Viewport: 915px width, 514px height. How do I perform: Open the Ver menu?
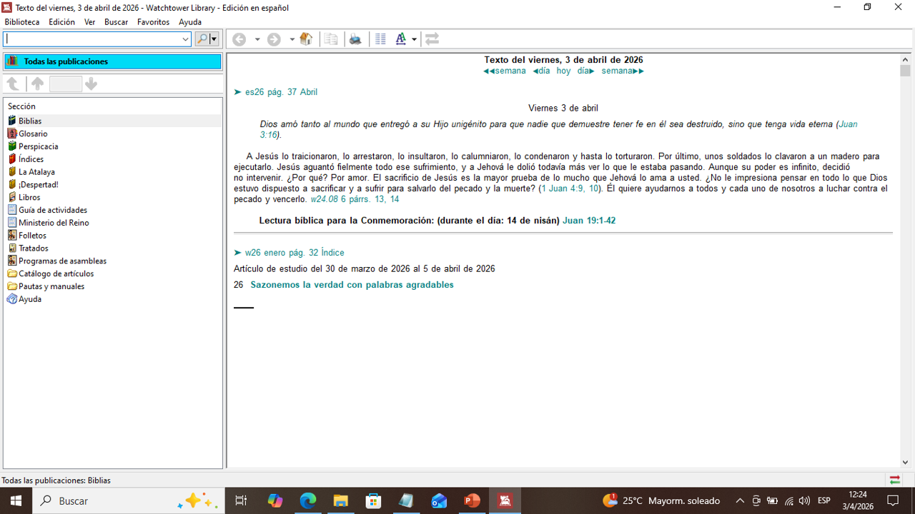[89, 22]
